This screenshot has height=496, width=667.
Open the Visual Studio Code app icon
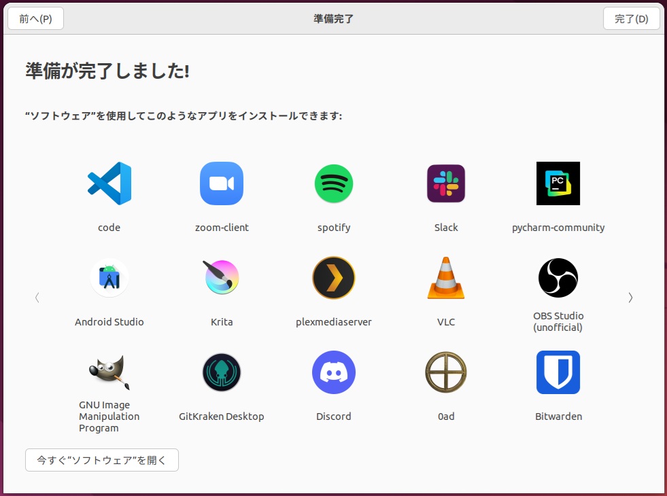click(x=109, y=183)
